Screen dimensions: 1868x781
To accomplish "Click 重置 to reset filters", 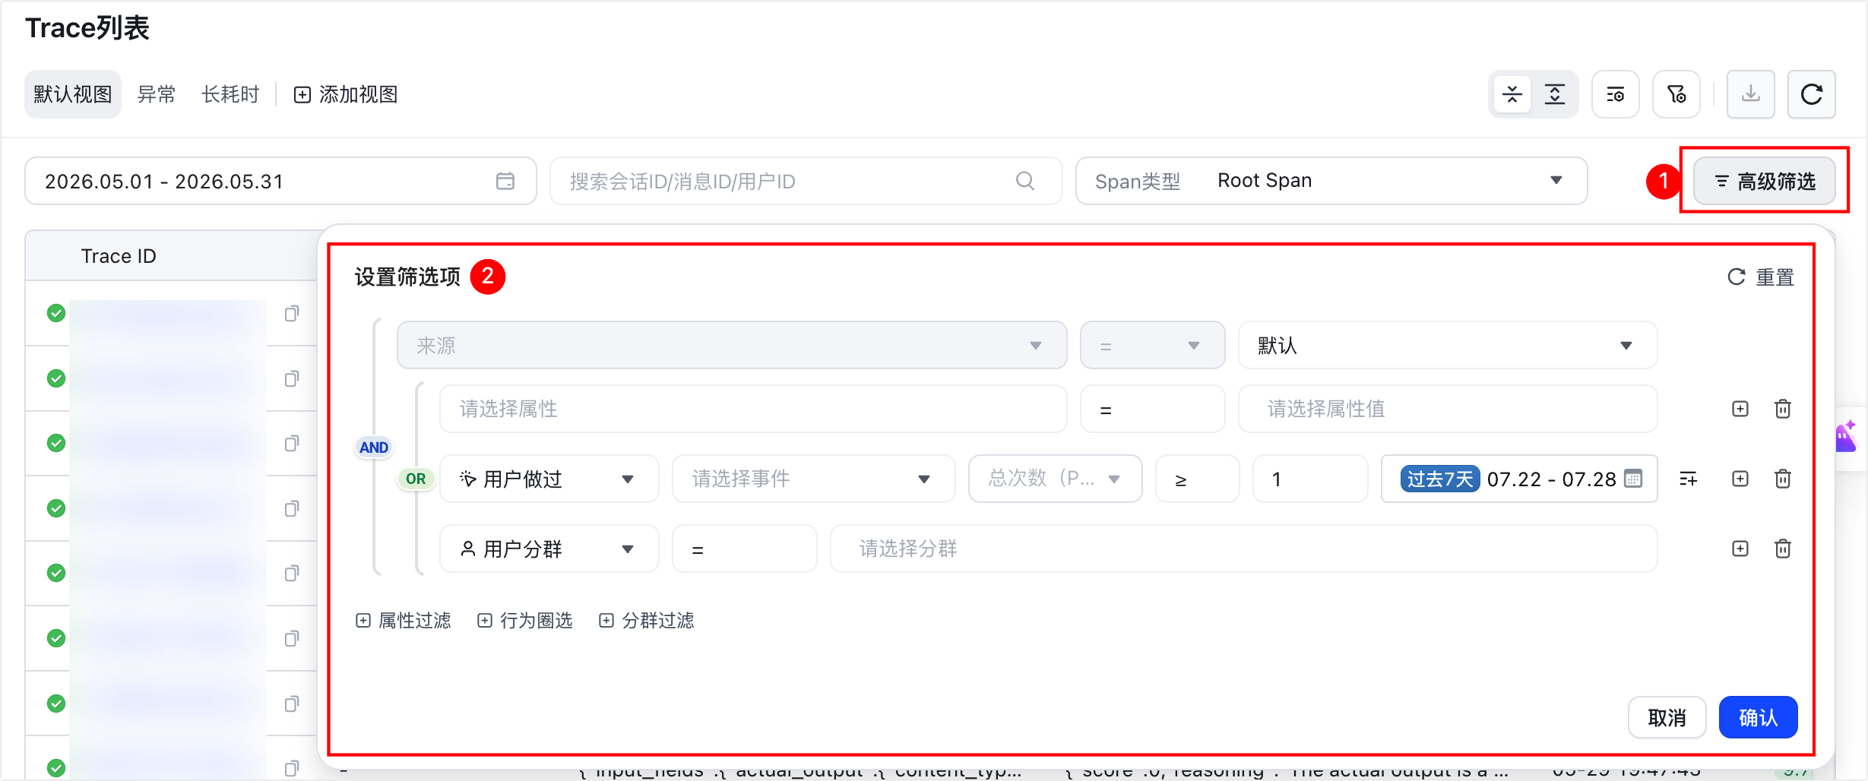I will 1760,277.
